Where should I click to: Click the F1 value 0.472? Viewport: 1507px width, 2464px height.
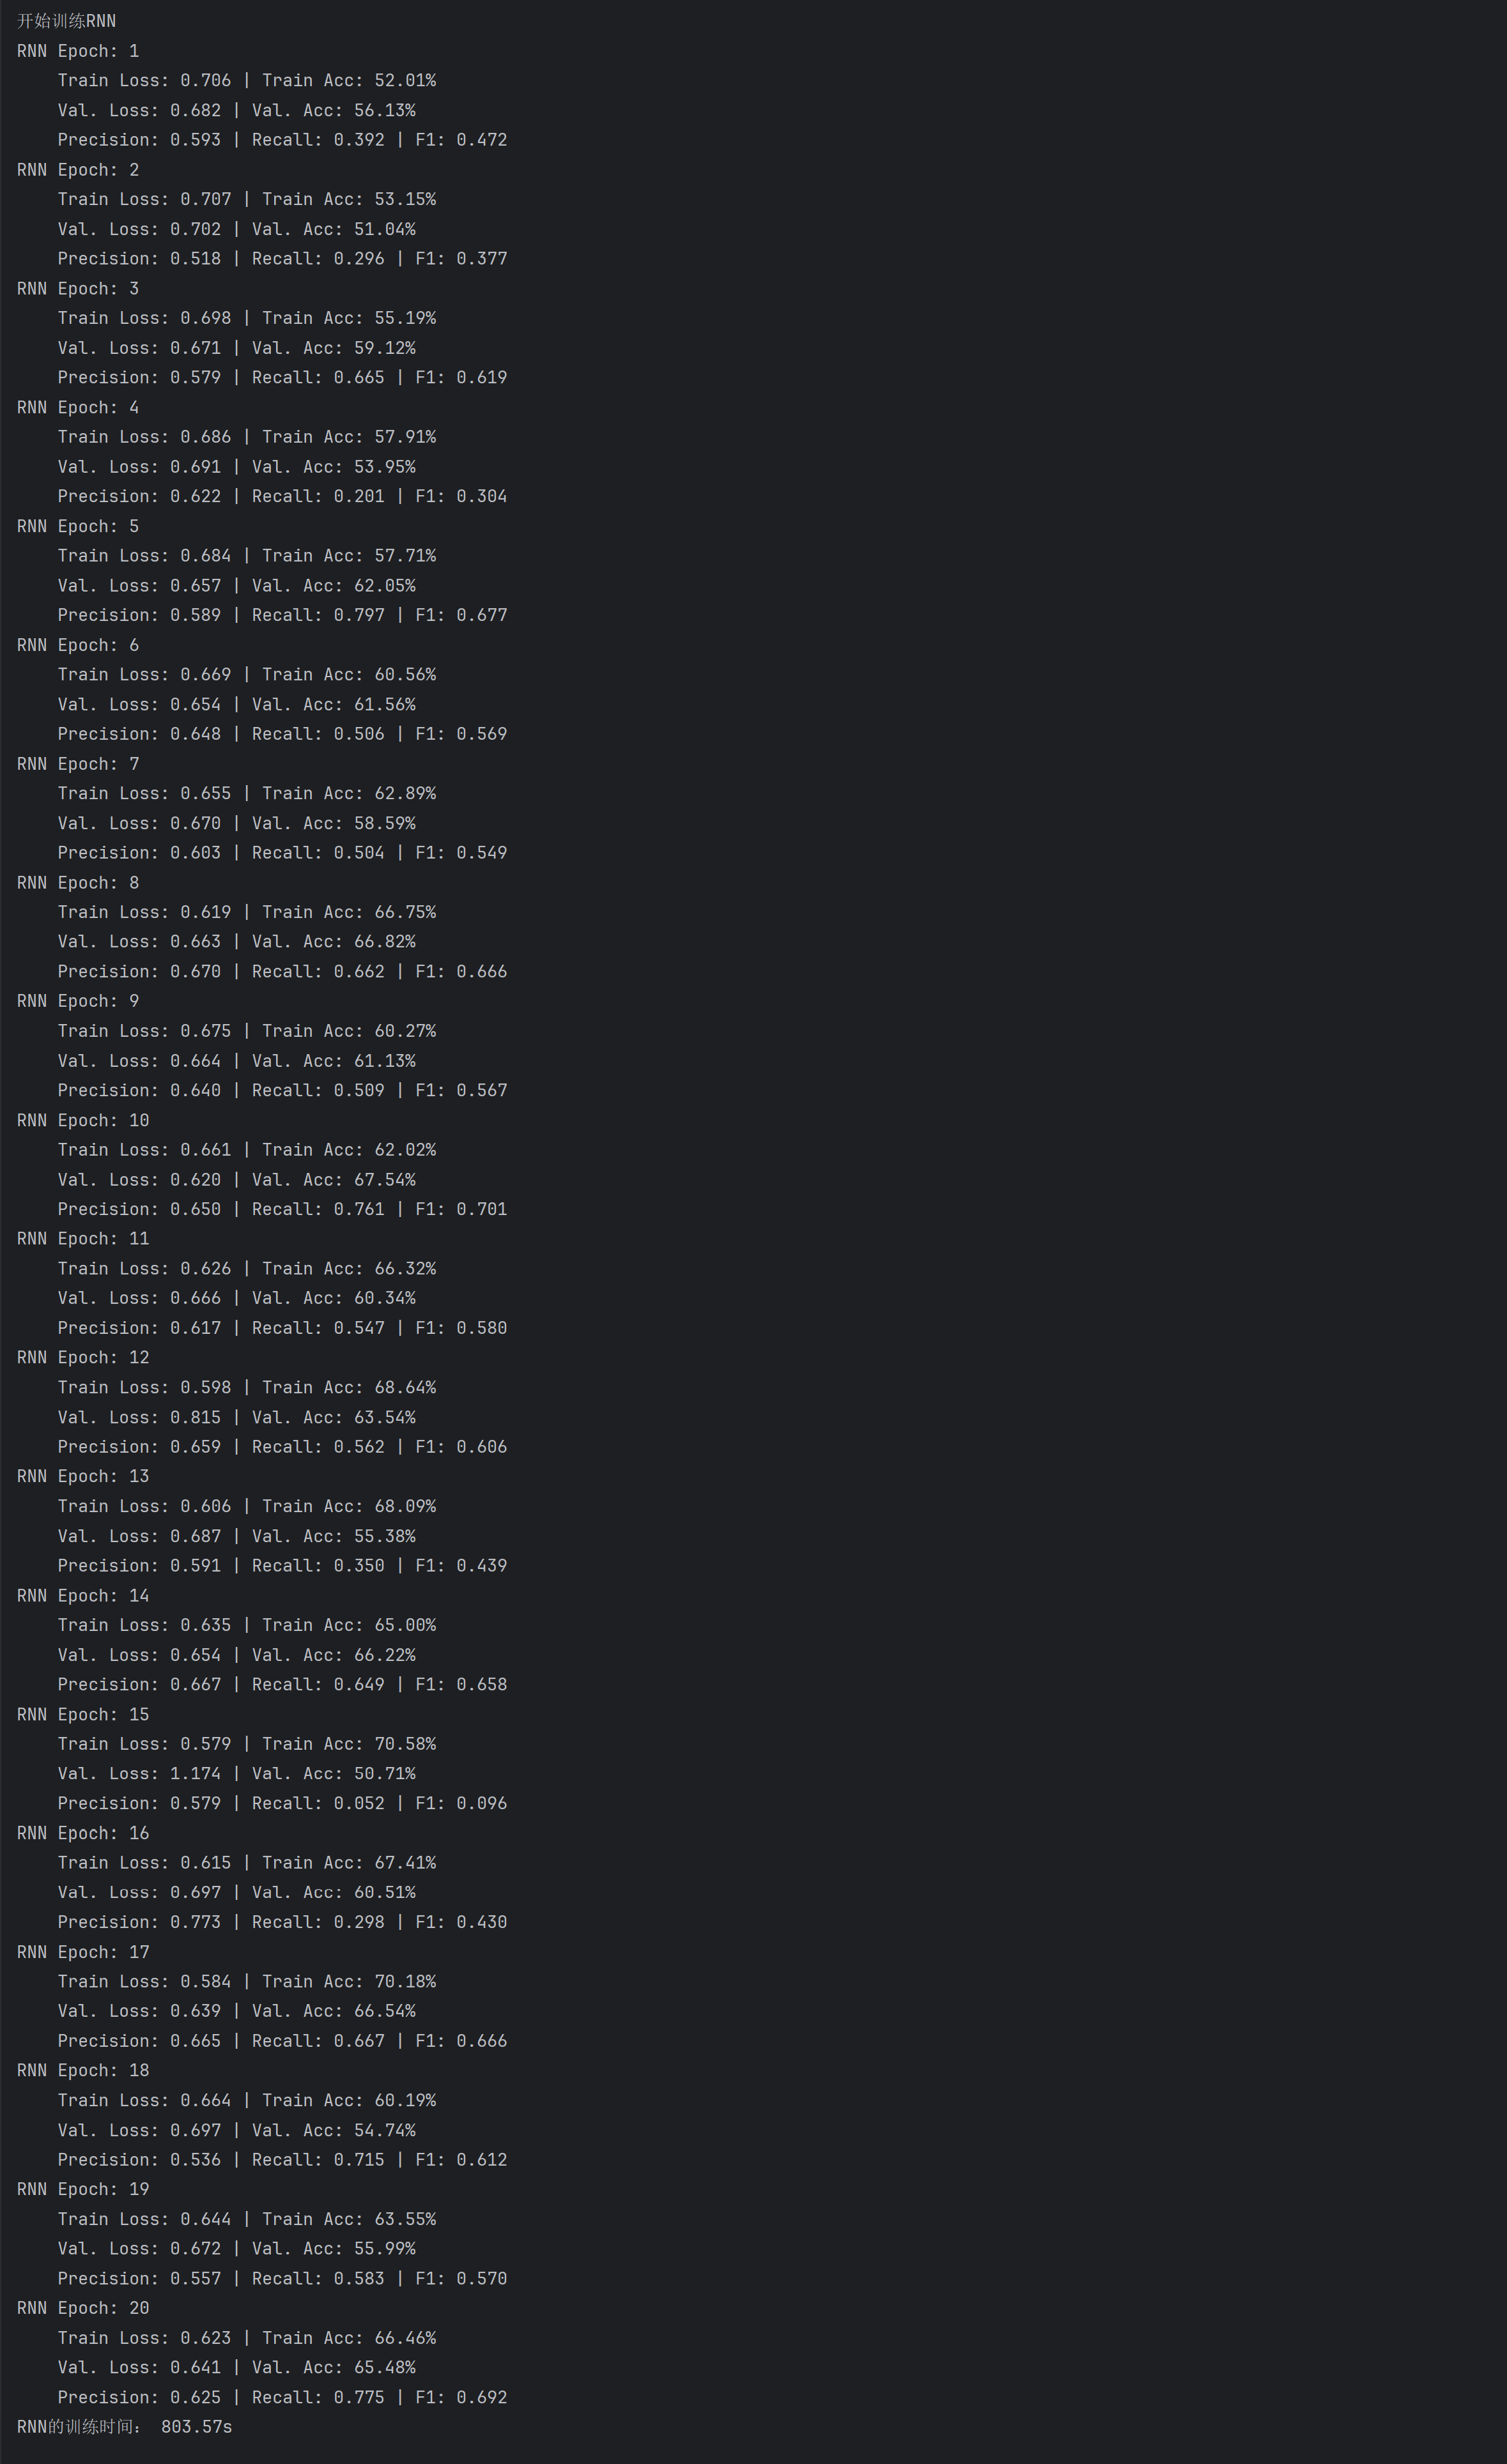tap(481, 140)
